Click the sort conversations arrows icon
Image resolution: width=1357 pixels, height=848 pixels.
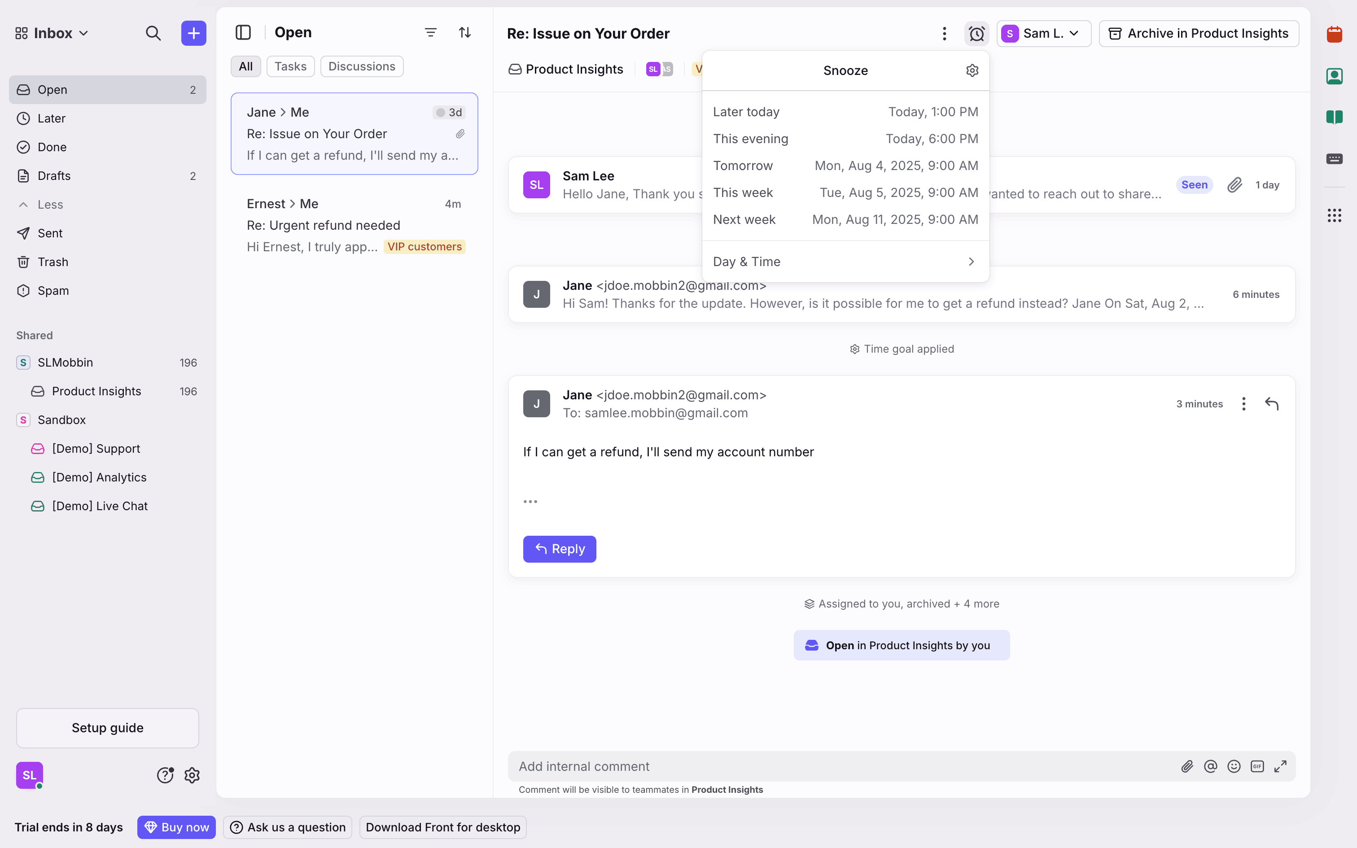click(465, 32)
